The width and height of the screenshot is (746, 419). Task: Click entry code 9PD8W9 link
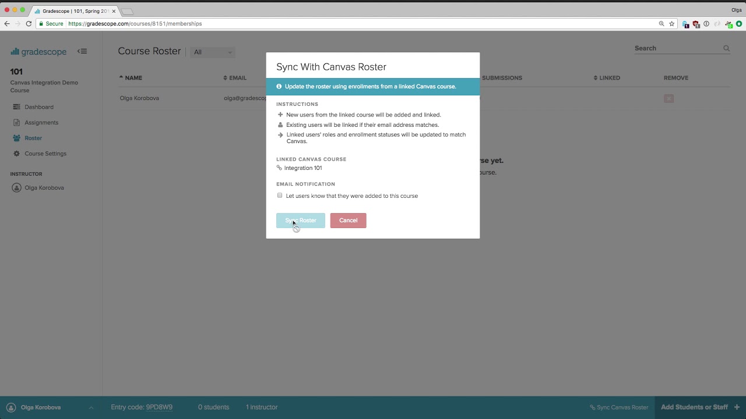click(159, 407)
